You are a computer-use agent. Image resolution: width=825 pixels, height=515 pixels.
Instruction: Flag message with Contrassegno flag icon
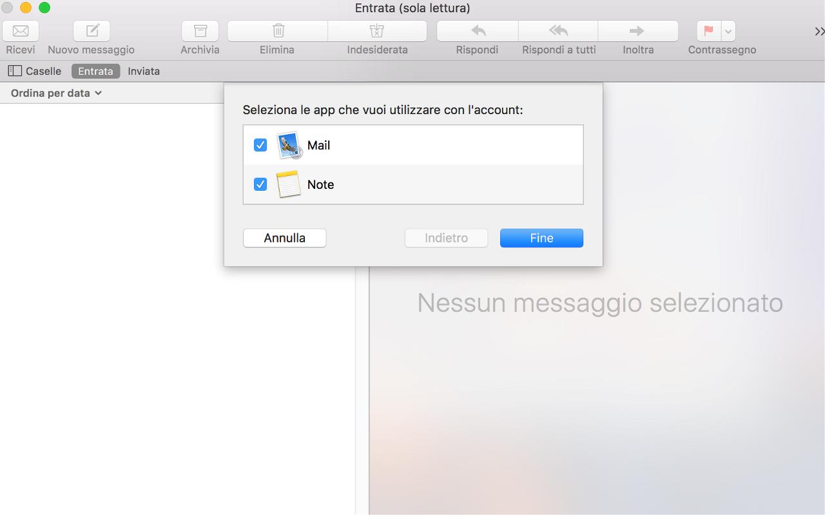point(709,31)
